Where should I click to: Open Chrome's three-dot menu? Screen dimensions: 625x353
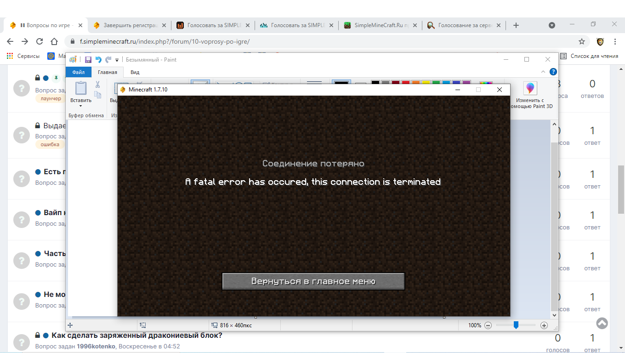click(x=615, y=41)
